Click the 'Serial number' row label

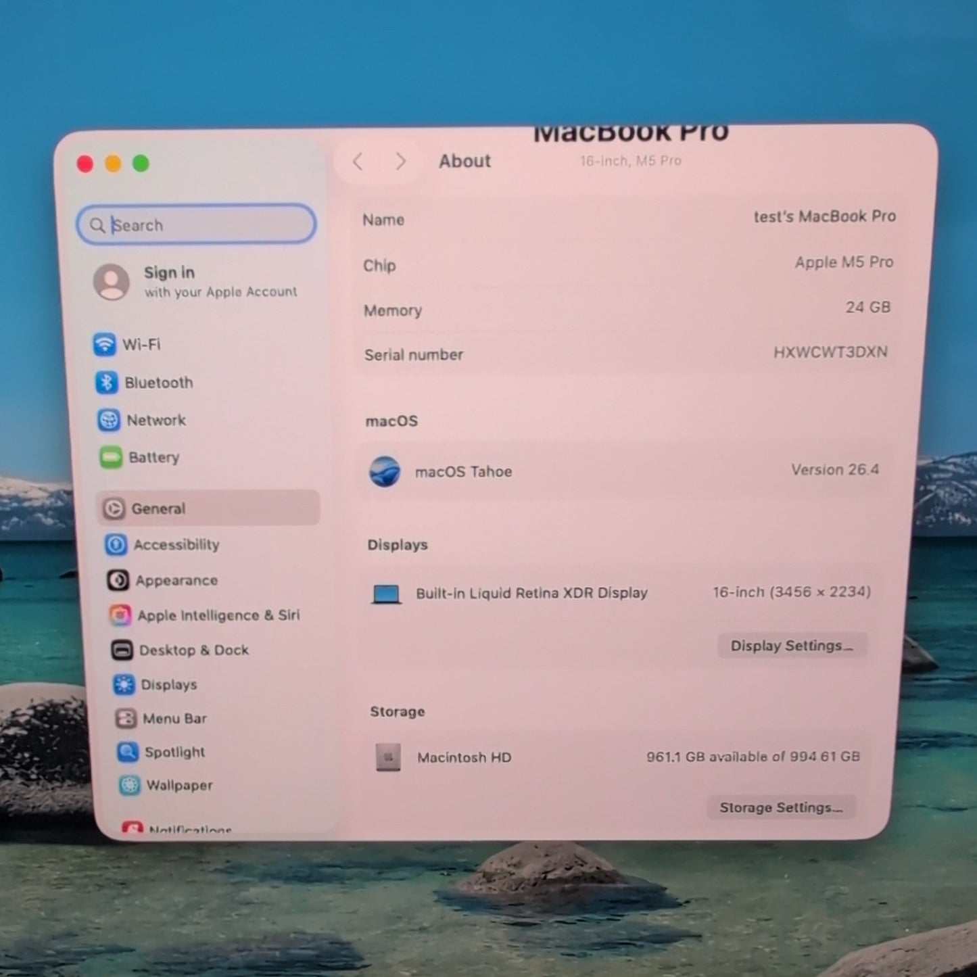414,355
